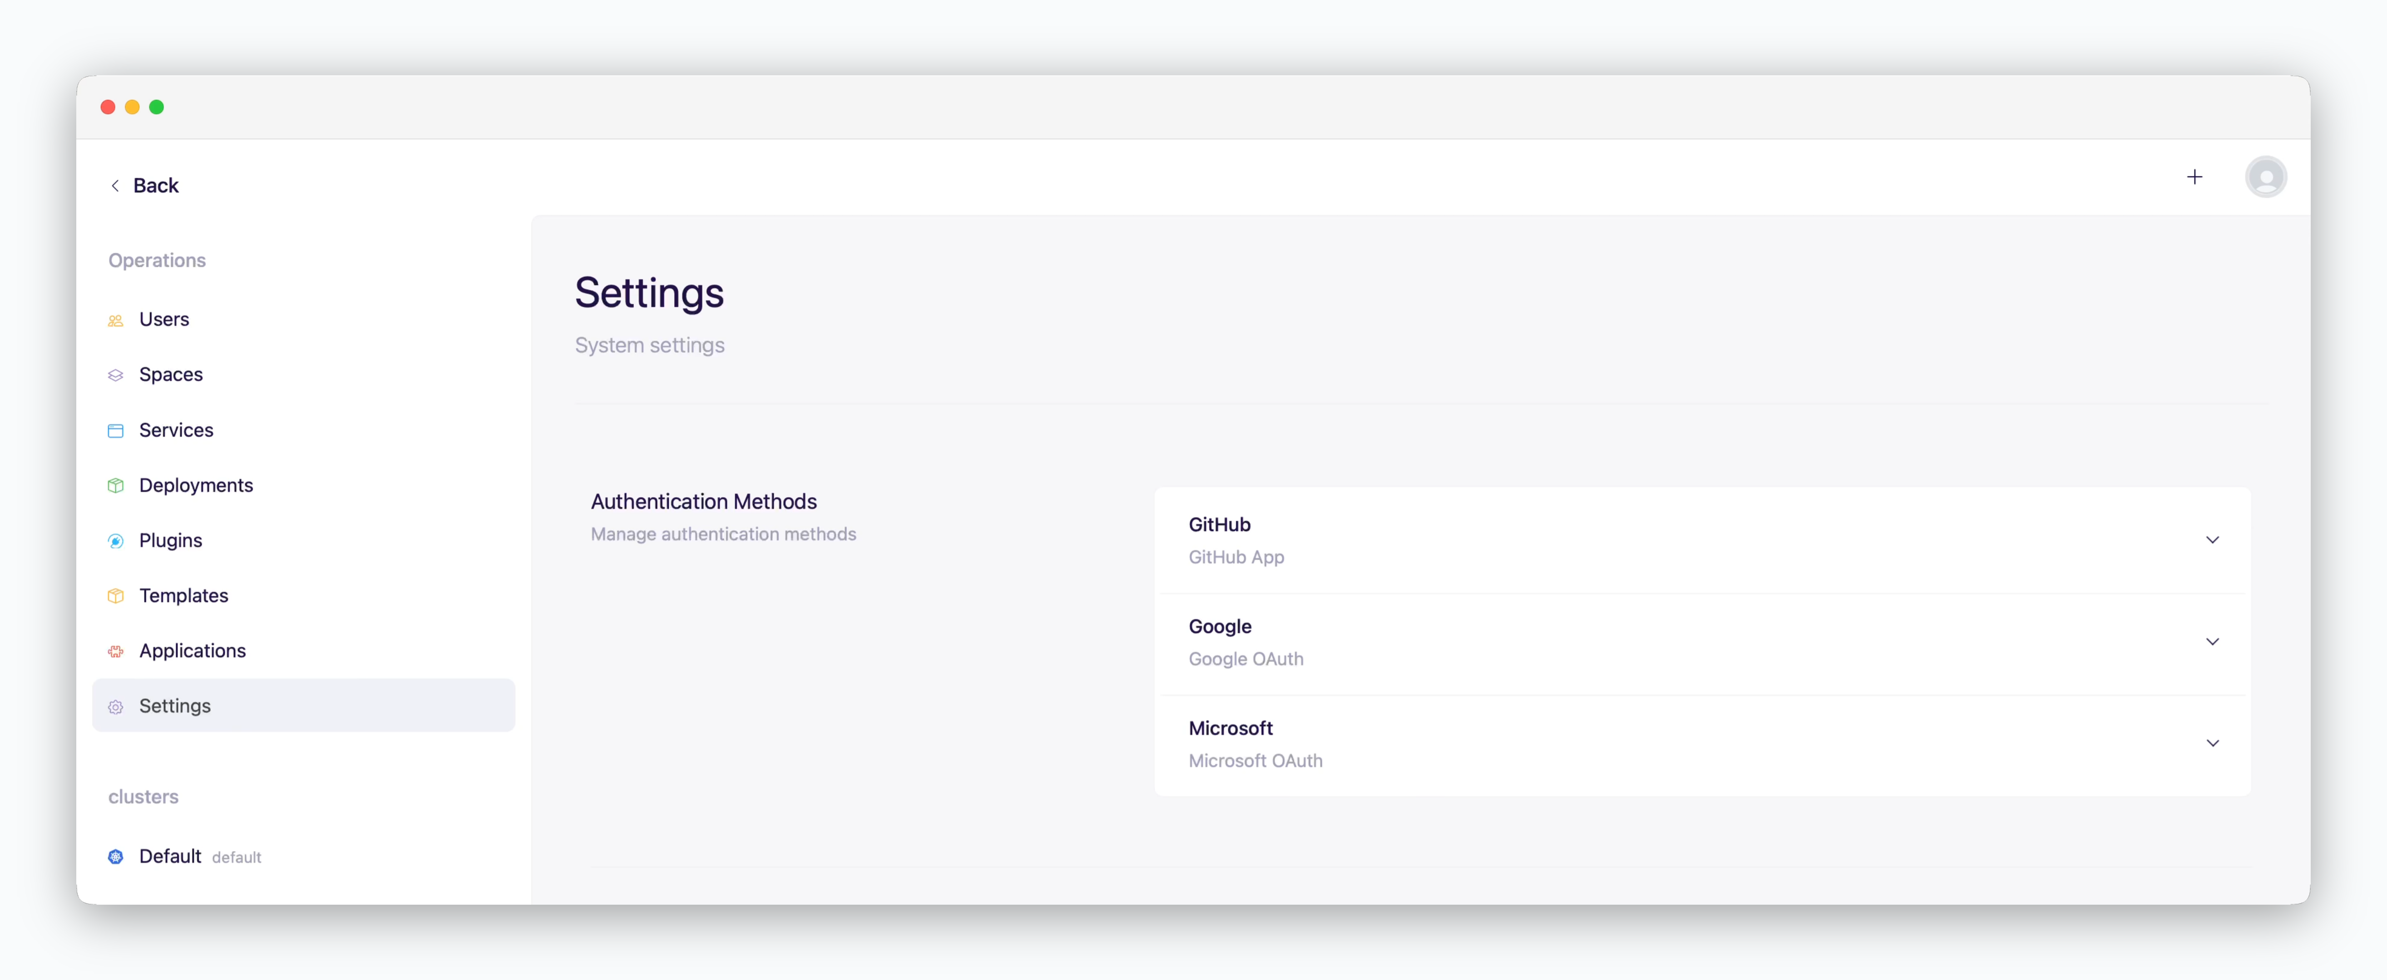
Task: Click the Microsoft OAuth subtitle text
Action: point(1255,761)
